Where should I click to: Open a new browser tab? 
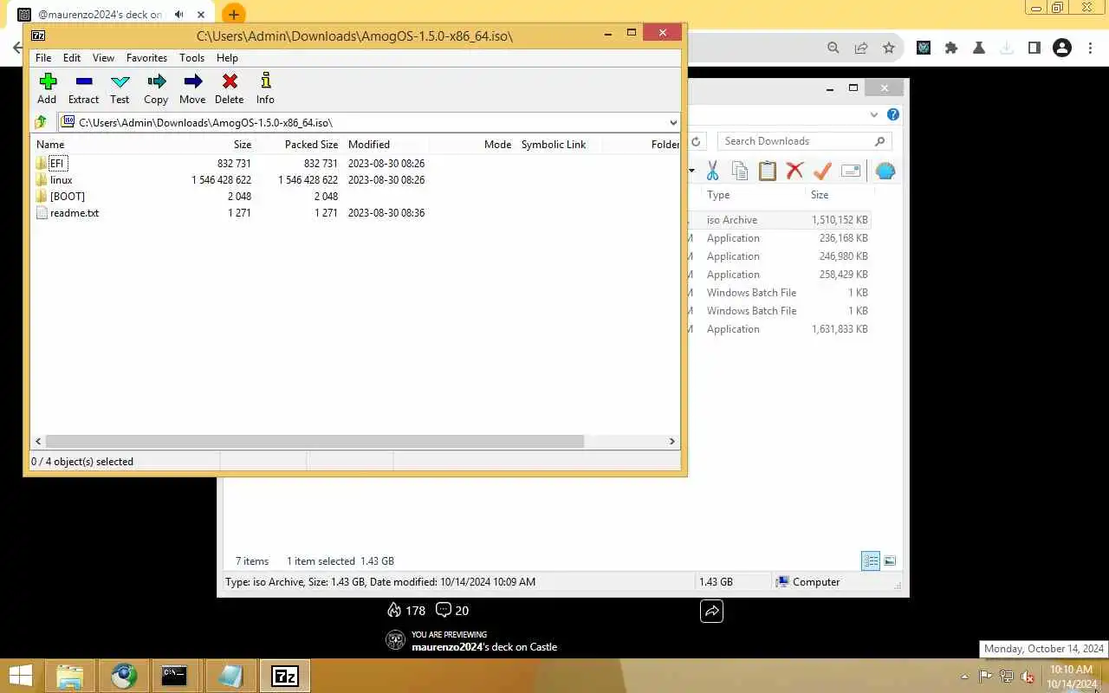233,15
